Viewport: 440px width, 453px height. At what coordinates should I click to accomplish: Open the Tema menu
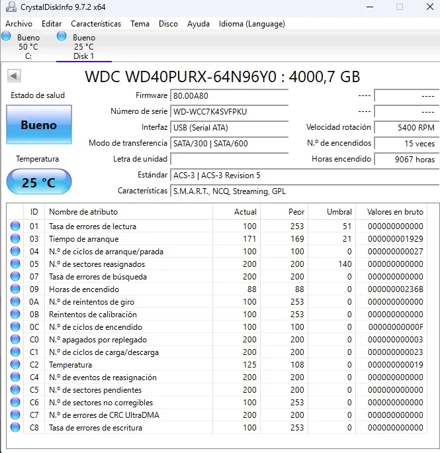[x=140, y=24]
